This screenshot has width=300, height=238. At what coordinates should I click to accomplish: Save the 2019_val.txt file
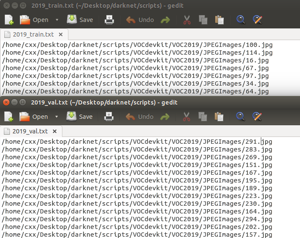80,117
